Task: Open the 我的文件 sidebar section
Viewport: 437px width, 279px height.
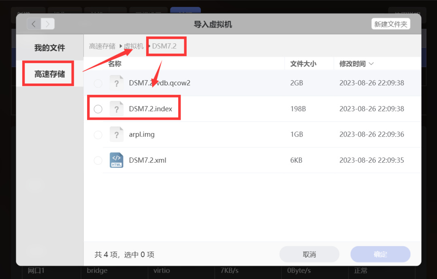Action: click(x=49, y=48)
